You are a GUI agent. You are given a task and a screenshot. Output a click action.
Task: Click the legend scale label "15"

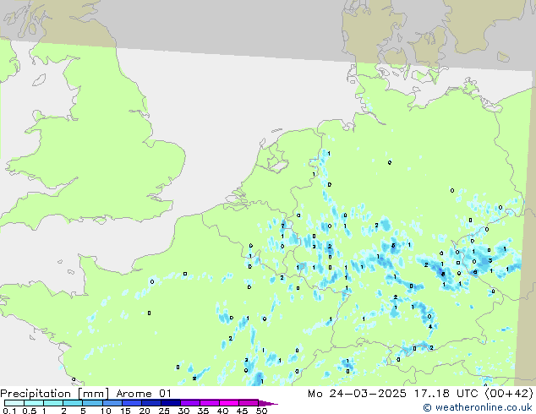click(125, 411)
